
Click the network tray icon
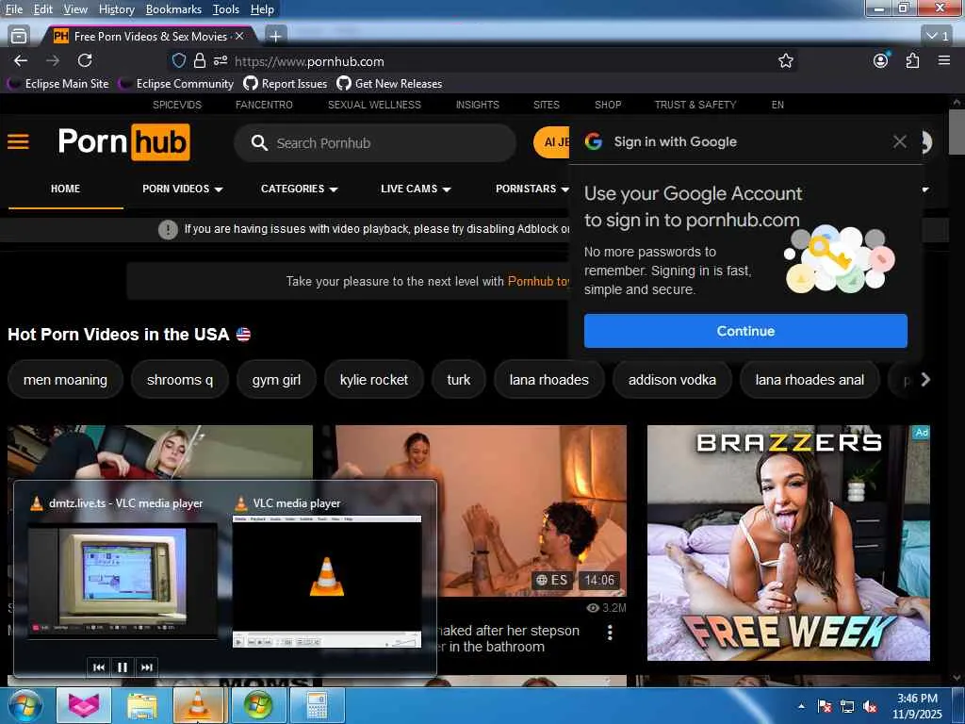pyautogui.click(x=847, y=706)
